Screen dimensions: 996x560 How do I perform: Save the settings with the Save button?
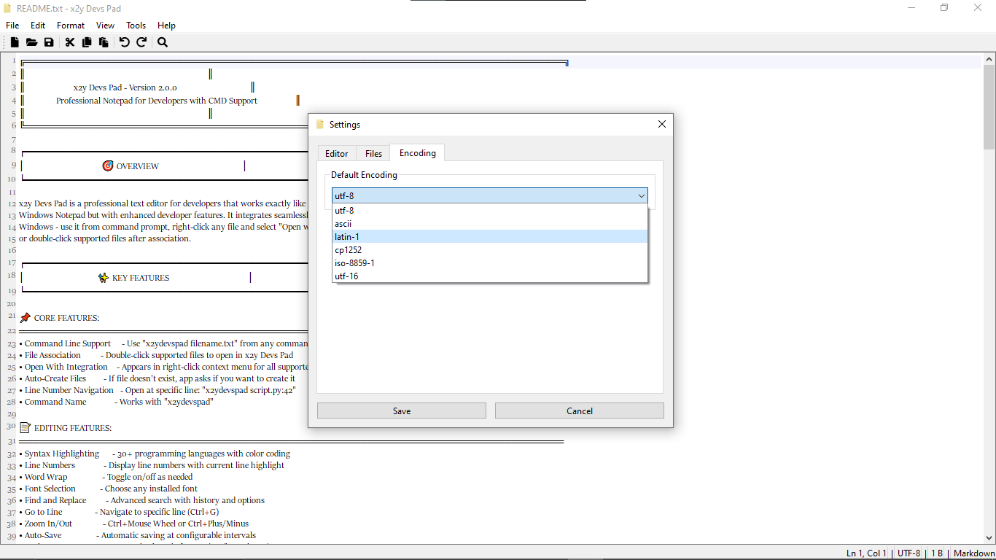click(402, 411)
